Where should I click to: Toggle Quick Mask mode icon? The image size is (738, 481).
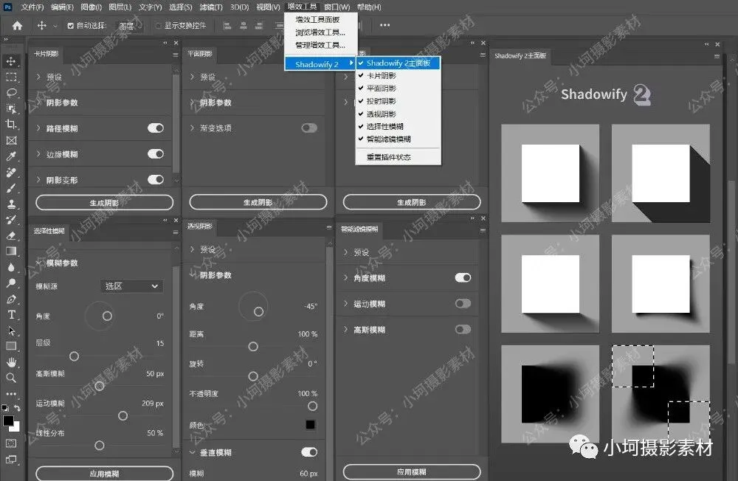(x=11, y=443)
